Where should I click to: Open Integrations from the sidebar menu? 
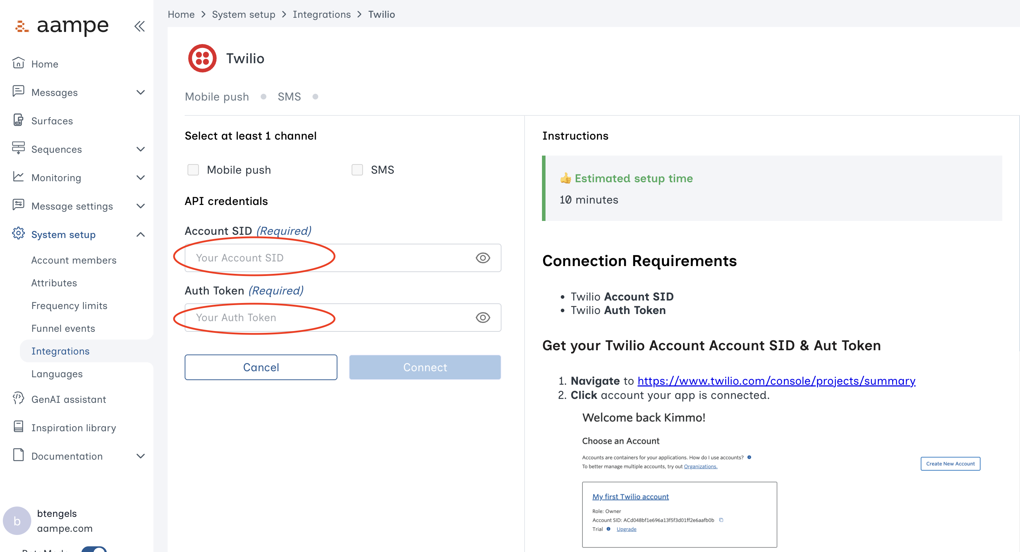60,351
